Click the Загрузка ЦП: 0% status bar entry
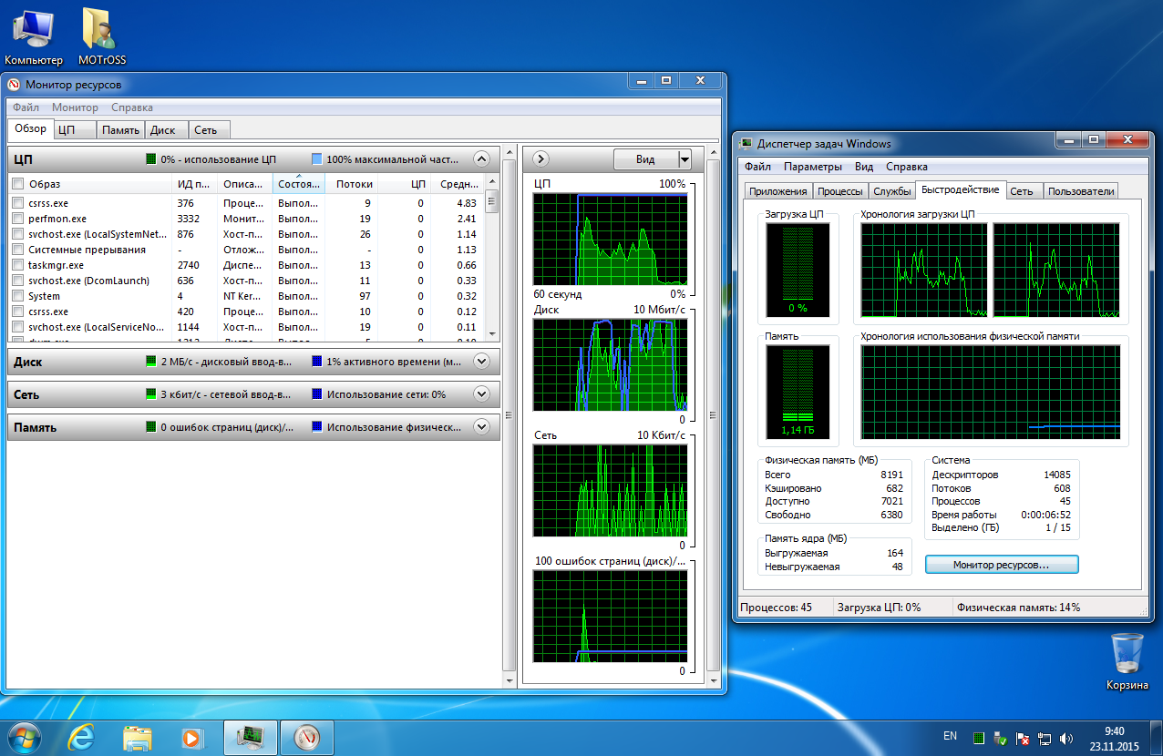 [880, 608]
